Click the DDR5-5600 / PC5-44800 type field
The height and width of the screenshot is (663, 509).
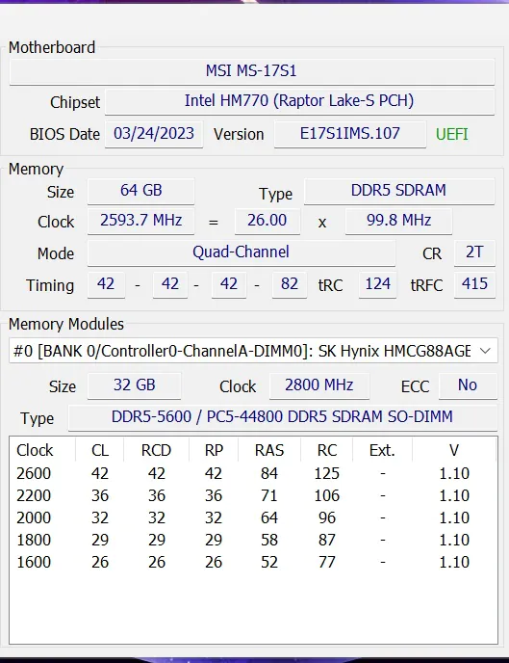(282, 417)
